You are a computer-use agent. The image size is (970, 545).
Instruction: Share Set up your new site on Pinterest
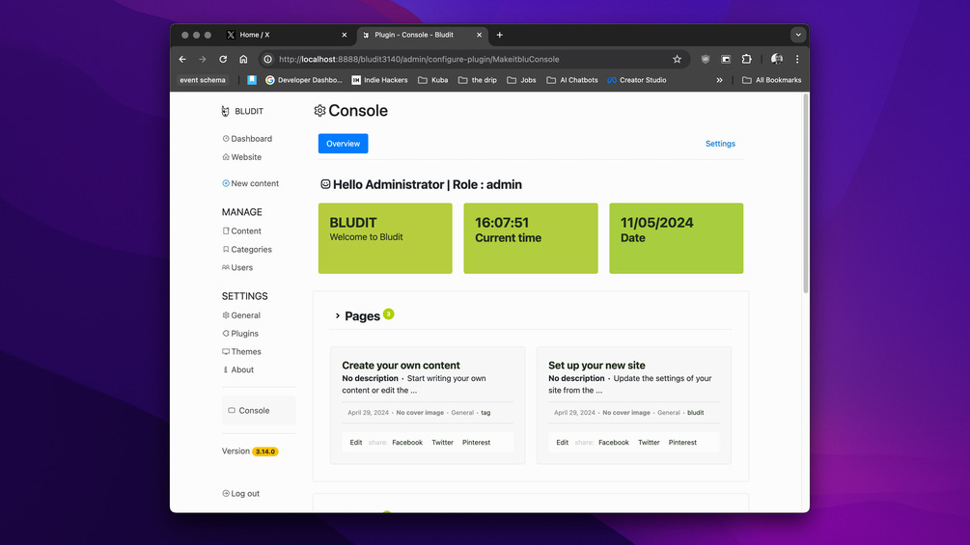[682, 443]
